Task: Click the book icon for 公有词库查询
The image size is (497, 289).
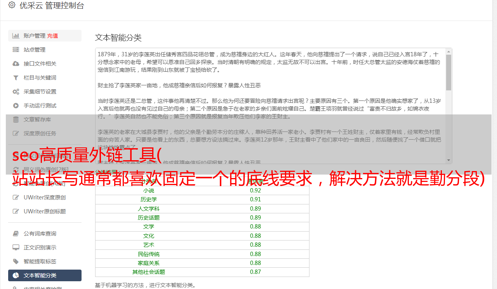Action: 16,234
